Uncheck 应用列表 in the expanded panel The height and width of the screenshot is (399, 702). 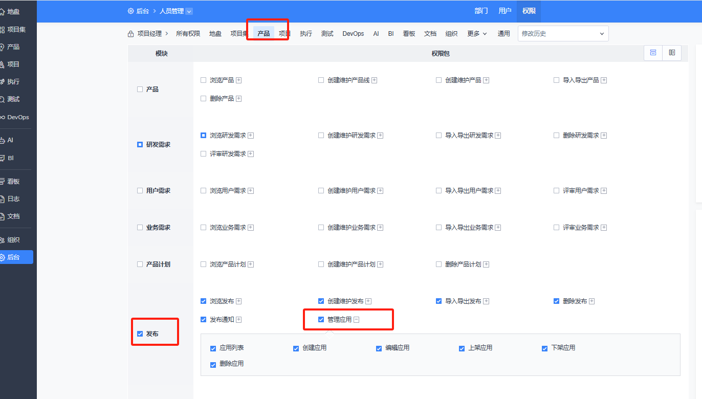tap(213, 348)
